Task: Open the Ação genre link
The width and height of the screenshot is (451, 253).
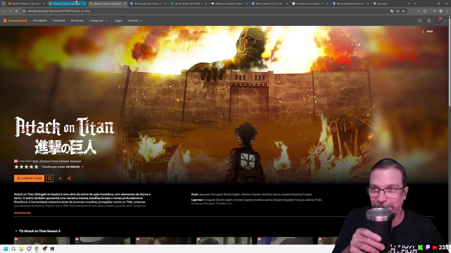Action: pos(35,161)
